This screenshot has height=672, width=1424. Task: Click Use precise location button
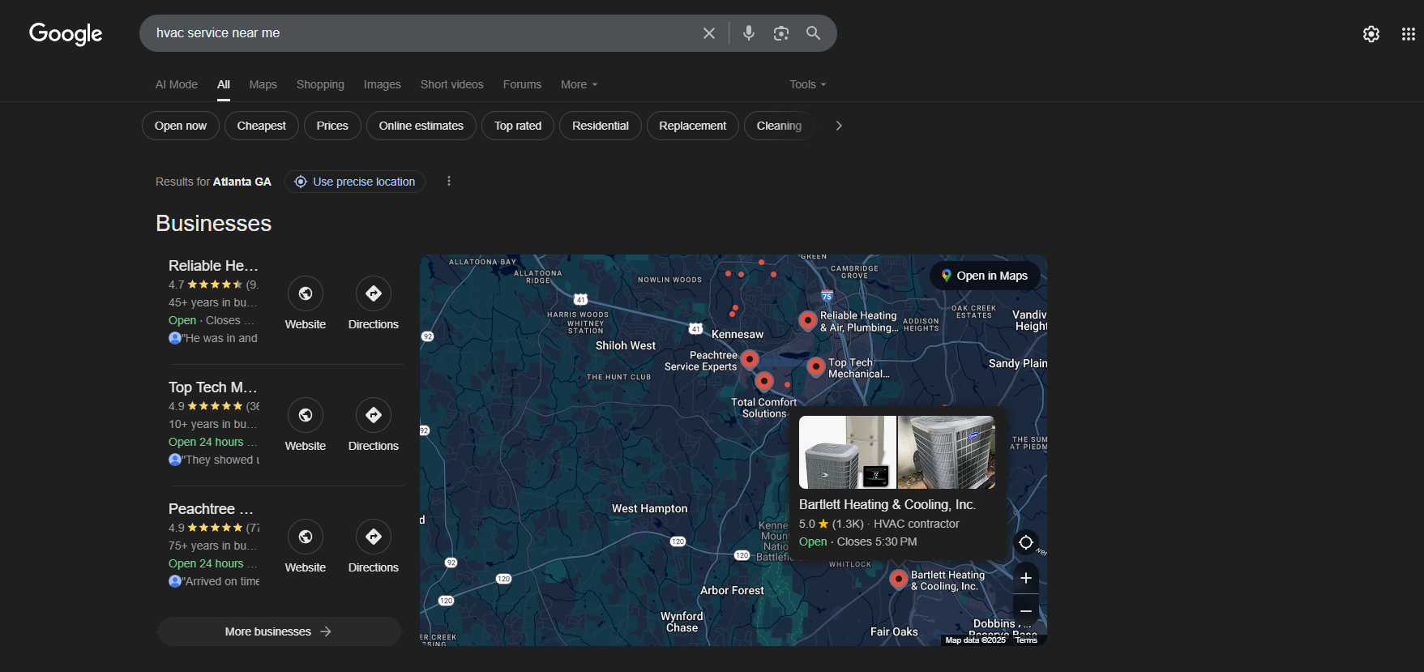pyautogui.click(x=355, y=182)
